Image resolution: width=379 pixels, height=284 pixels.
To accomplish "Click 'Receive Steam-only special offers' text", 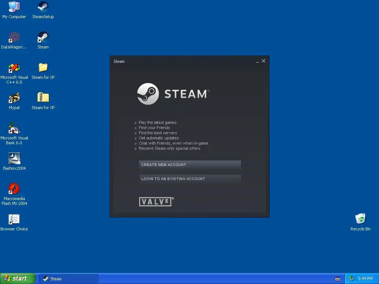I will tap(170, 149).
